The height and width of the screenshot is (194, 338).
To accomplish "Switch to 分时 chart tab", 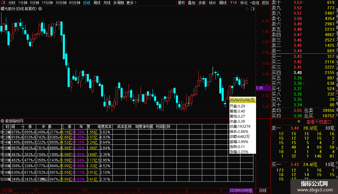I will click(x=12, y=3).
